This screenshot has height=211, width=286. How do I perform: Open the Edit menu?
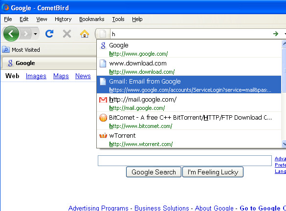(24, 19)
